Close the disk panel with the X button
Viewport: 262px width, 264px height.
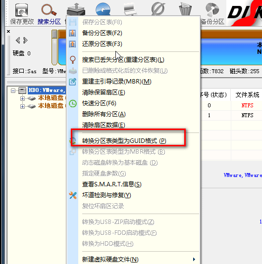point(8,31)
